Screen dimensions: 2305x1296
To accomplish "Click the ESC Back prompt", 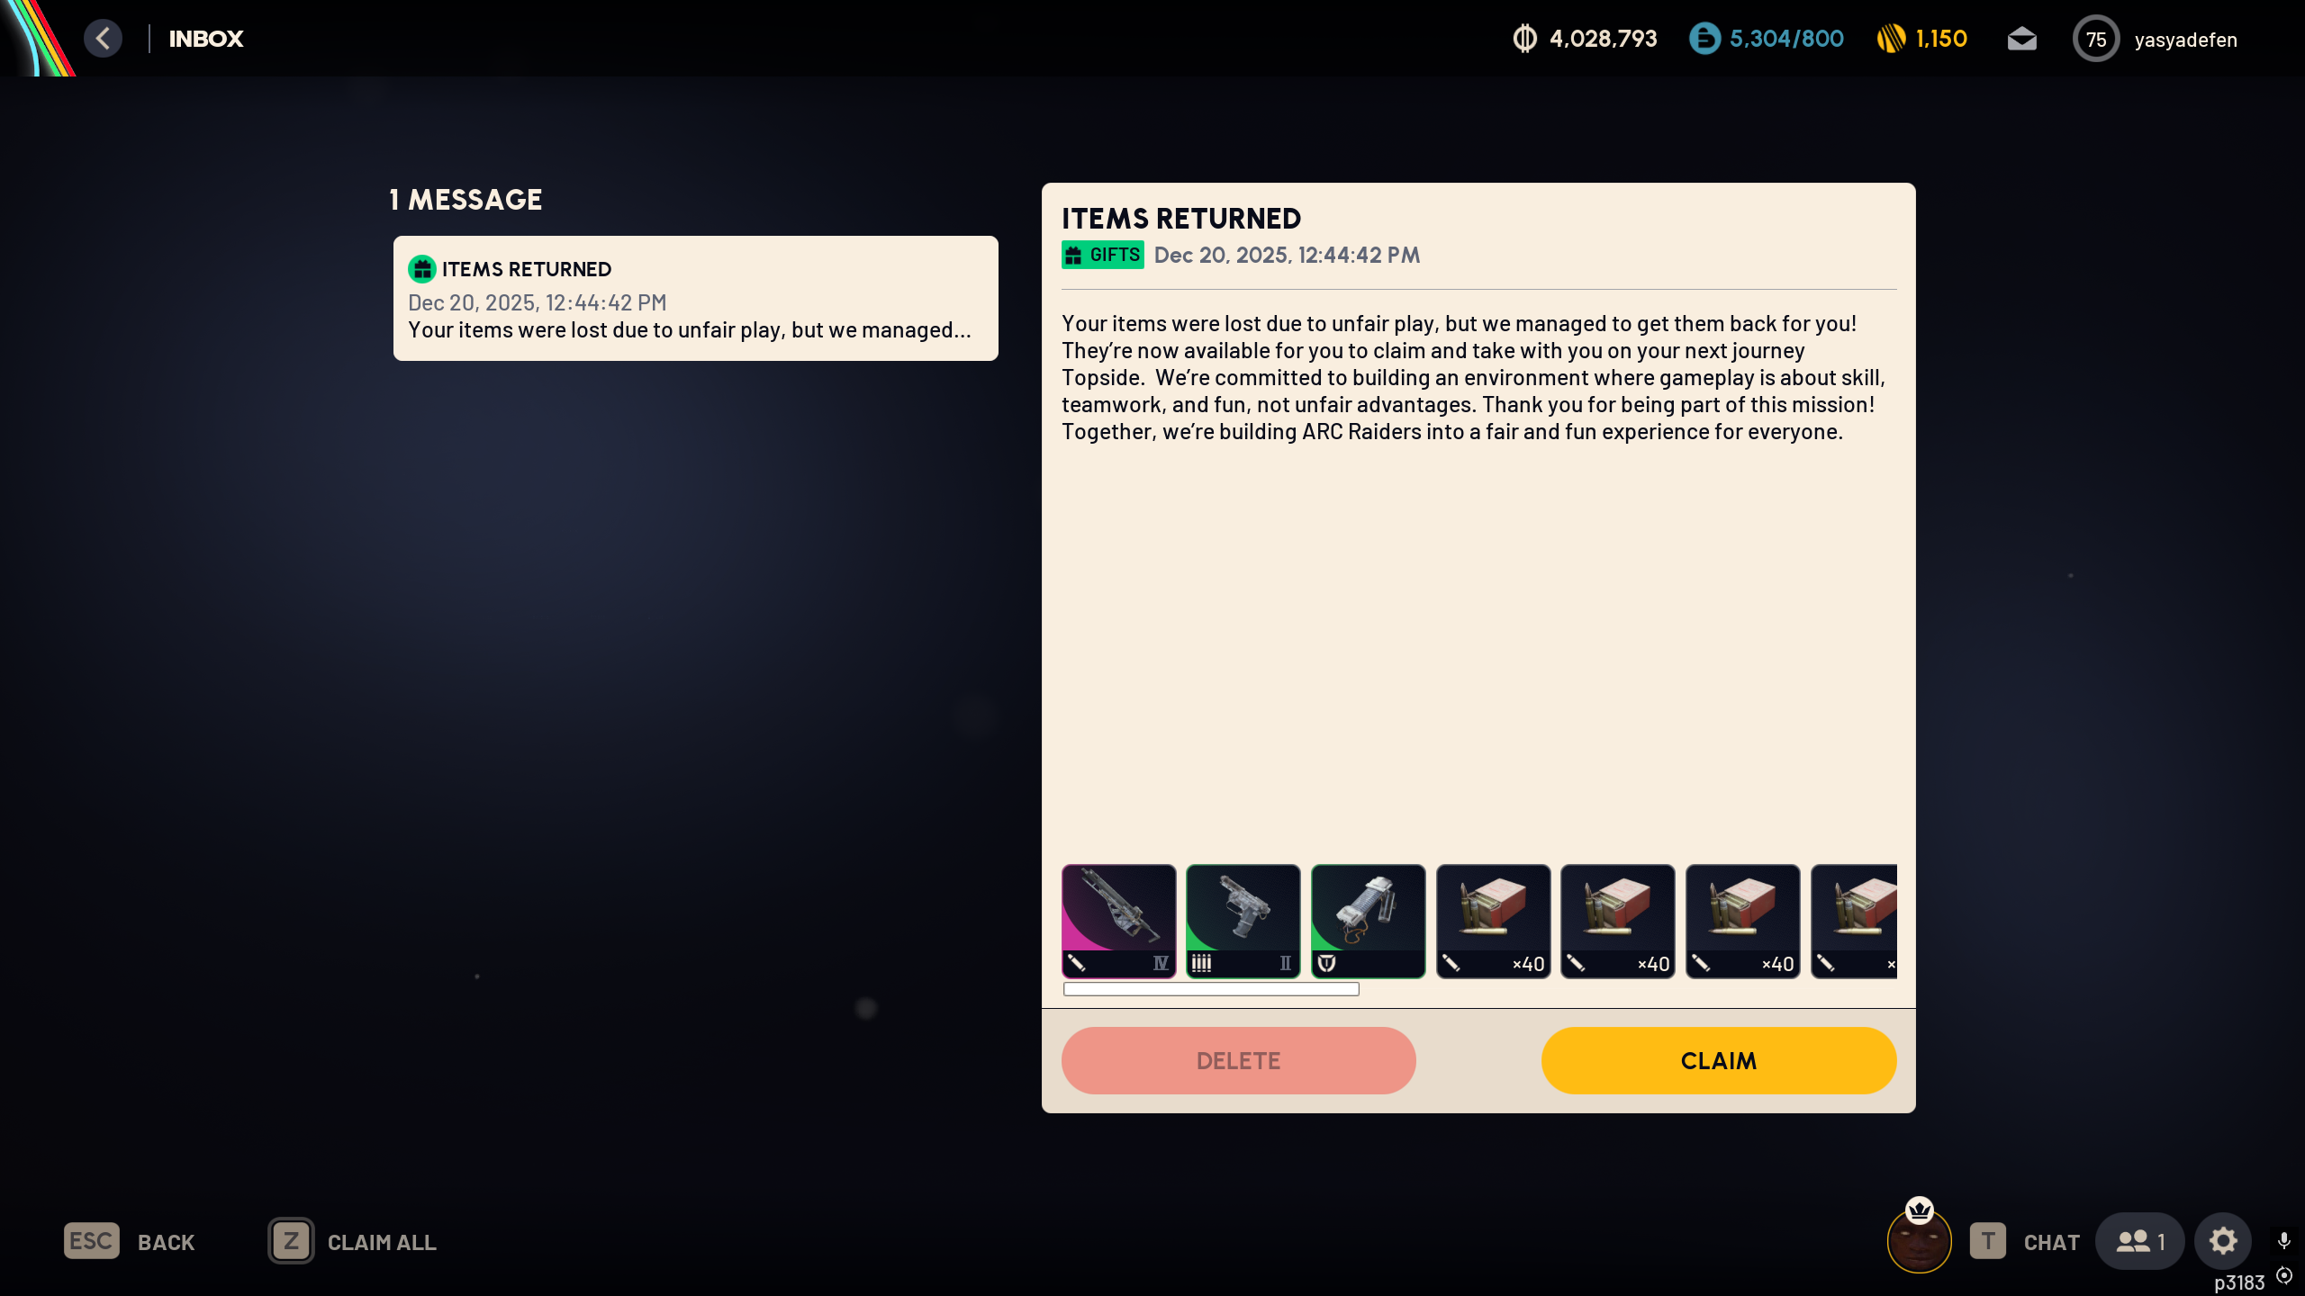I will pyautogui.click(x=130, y=1242).
